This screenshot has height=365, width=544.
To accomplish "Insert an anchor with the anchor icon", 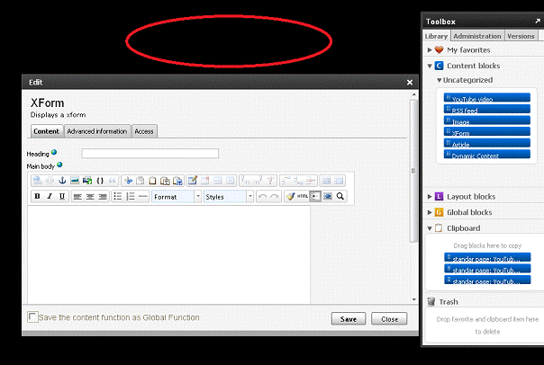I will click(x=62, y=181).
